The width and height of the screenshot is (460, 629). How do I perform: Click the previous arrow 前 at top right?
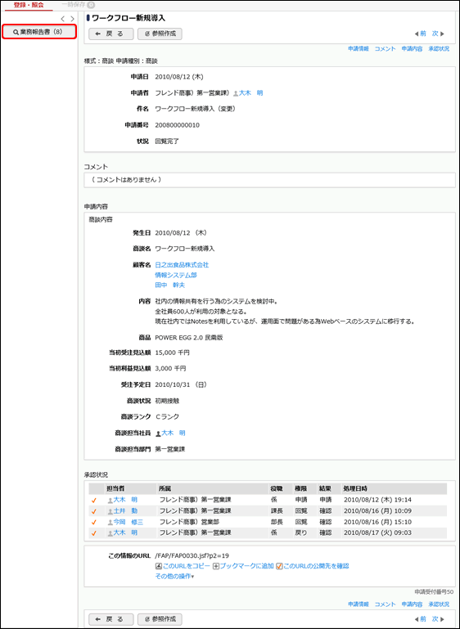click(x=420, y=34)
